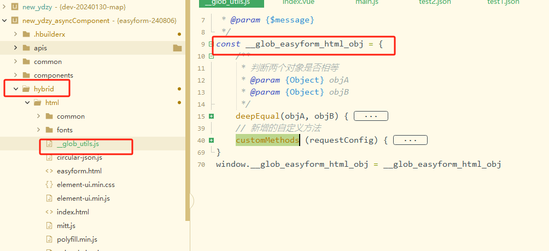
Task: Click the new_ydzy_asyncComponent project icon
Action: pos(14,20)
